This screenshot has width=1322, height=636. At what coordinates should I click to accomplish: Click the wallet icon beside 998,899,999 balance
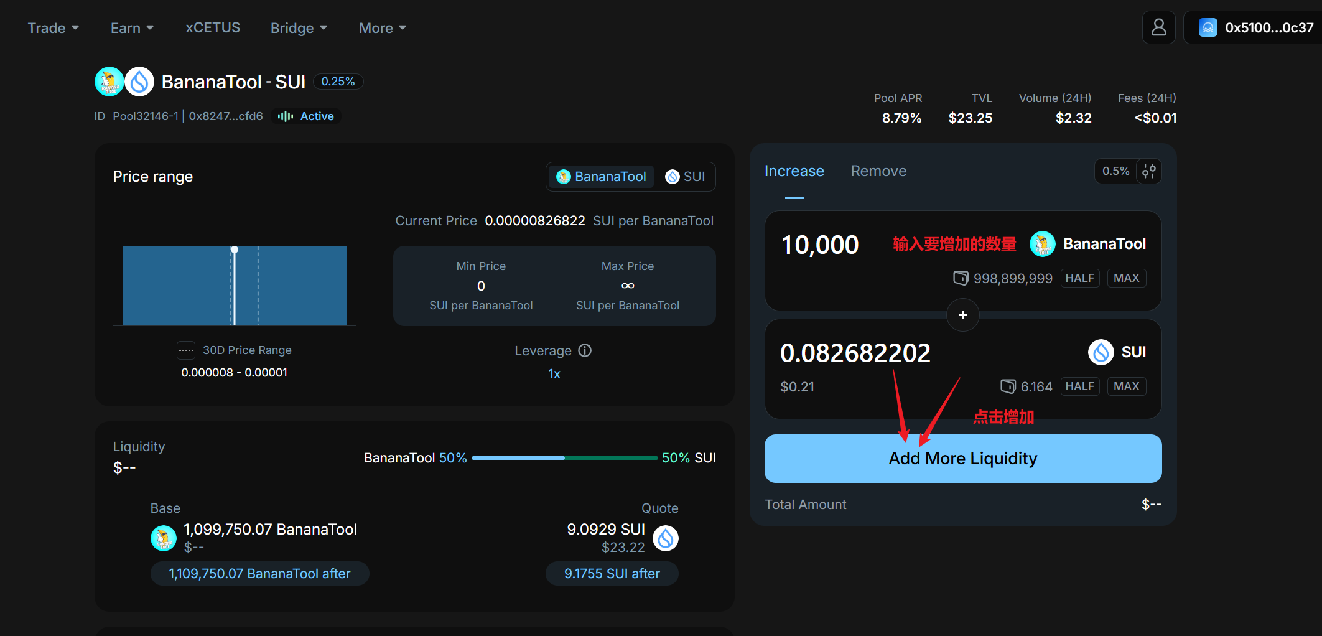[x=961, y=278]
